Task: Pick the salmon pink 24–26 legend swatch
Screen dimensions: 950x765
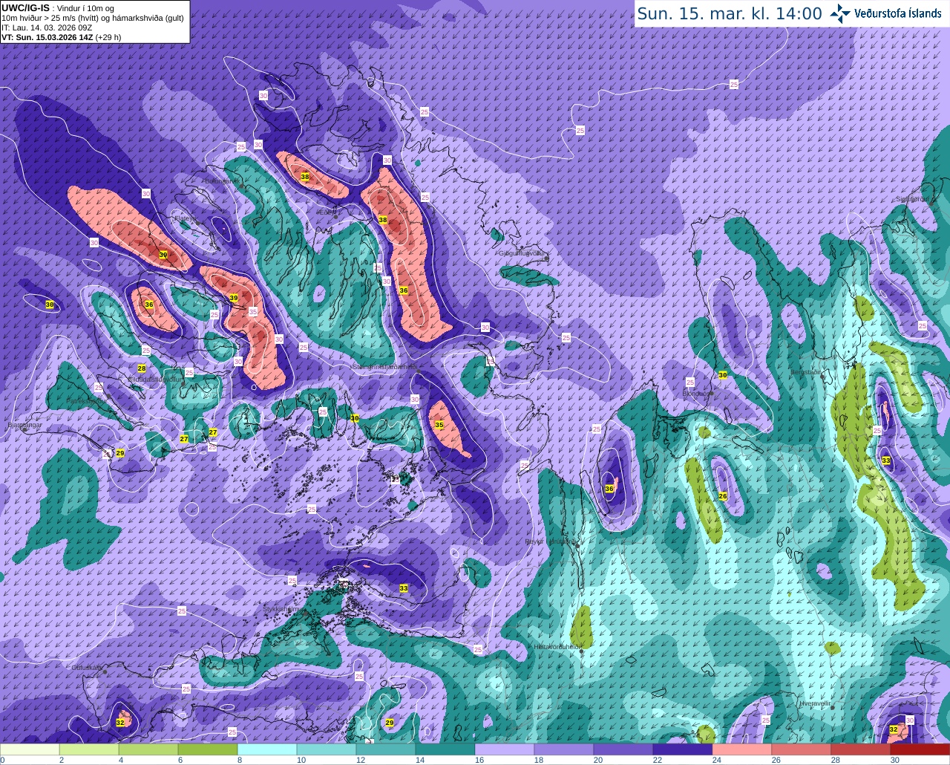Action: [742, 749]
